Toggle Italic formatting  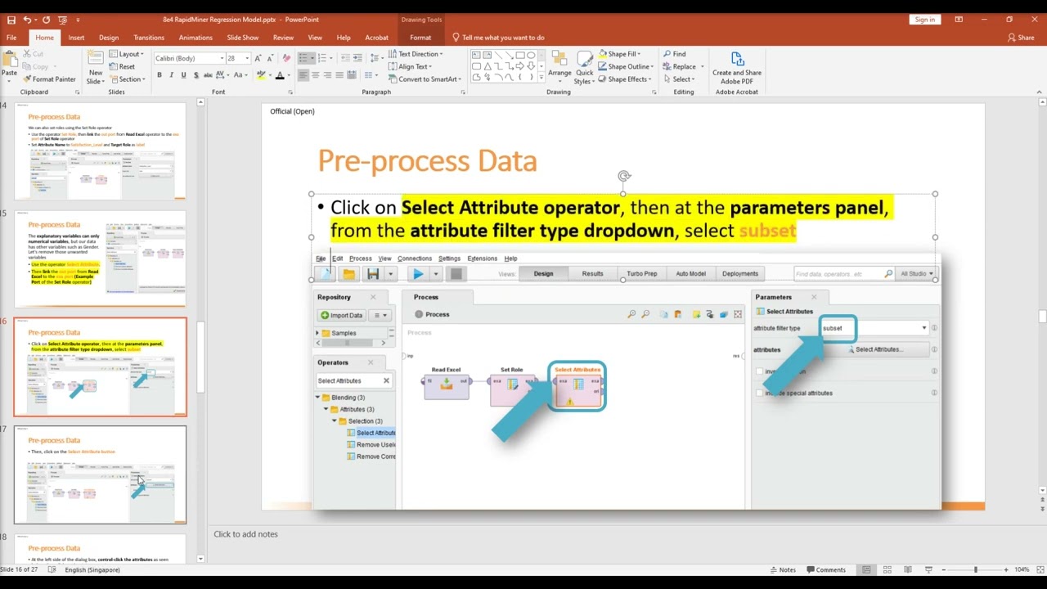point(171,75)
